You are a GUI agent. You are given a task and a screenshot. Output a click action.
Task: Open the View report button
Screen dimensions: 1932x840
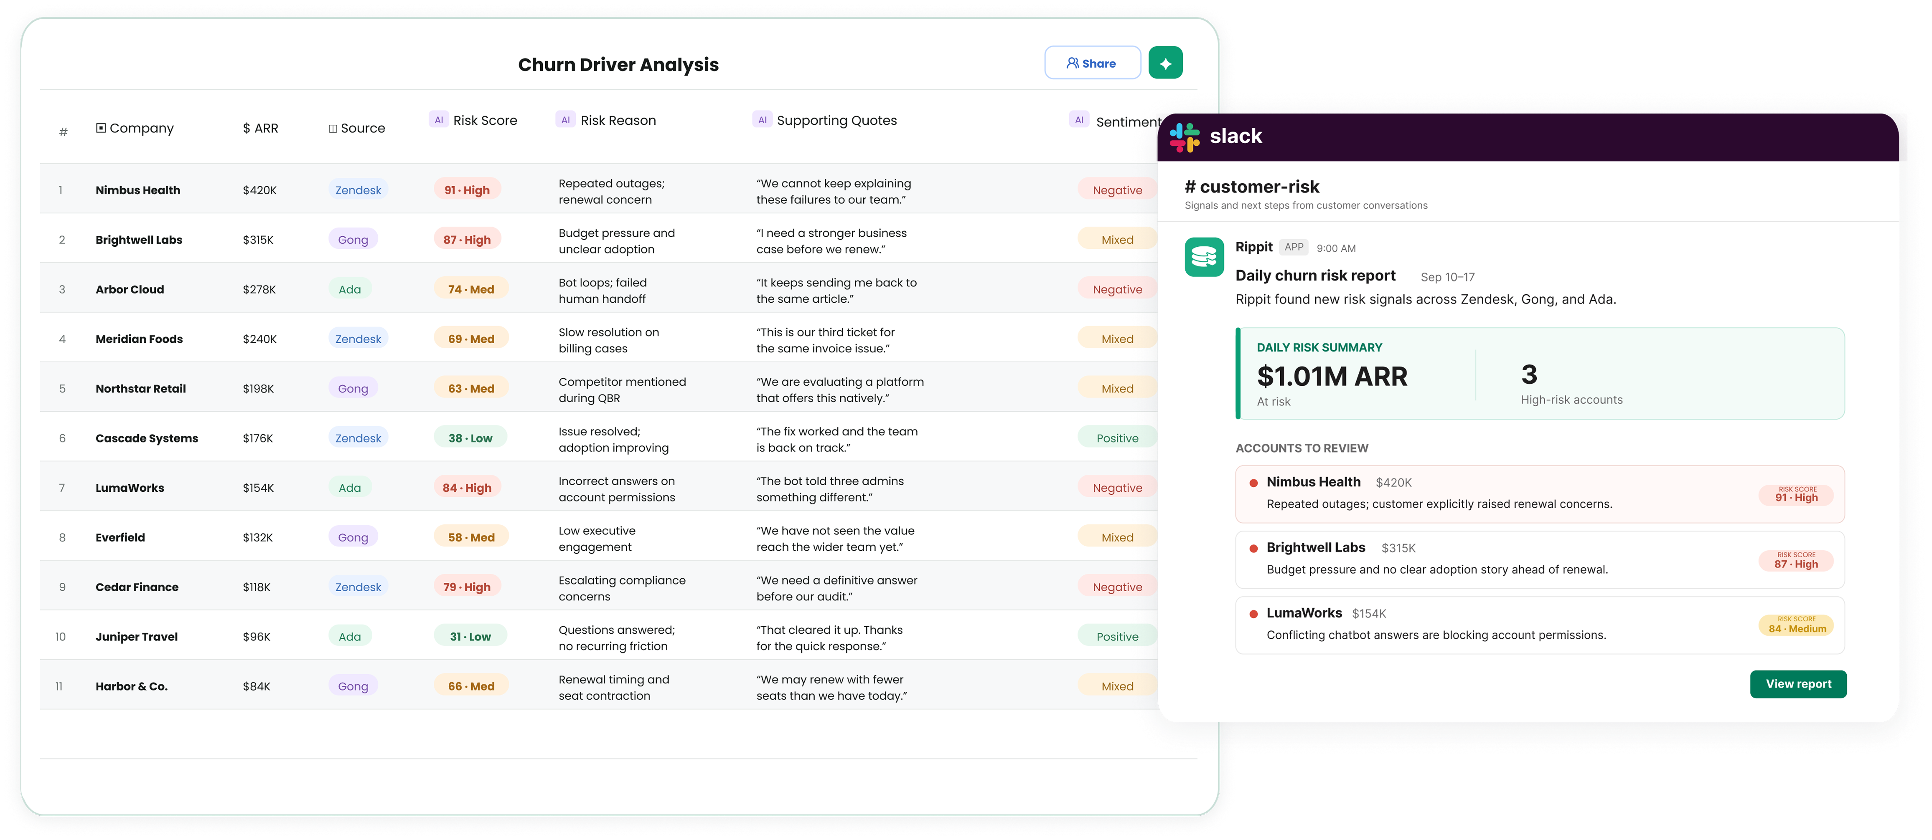[x=1798, y=684]
